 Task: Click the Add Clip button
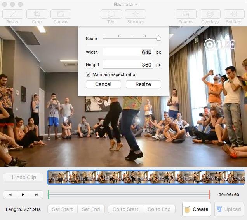tap(23, 177)
